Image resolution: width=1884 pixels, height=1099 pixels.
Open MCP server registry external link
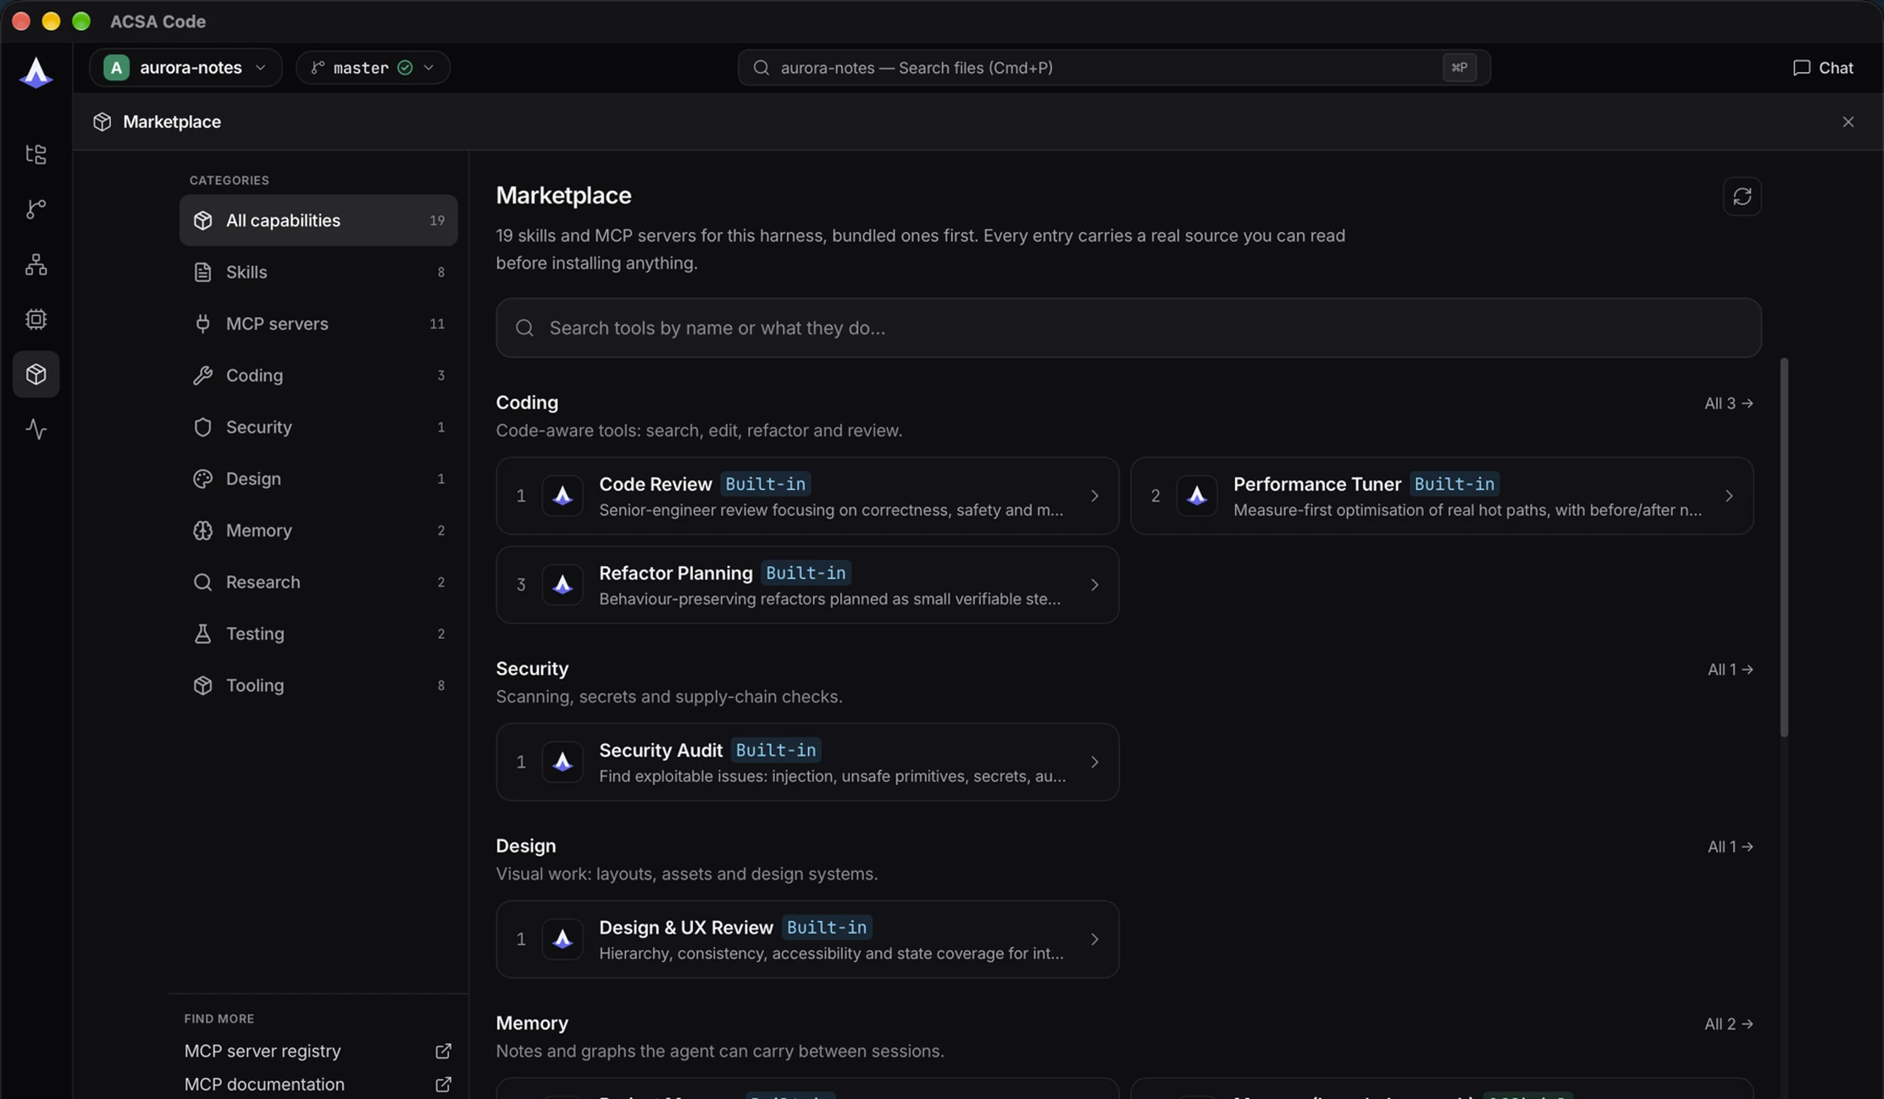click(318, 1051)
